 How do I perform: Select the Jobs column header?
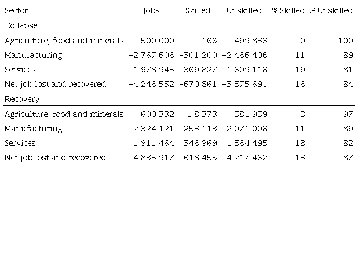click(x=151, y=11)
